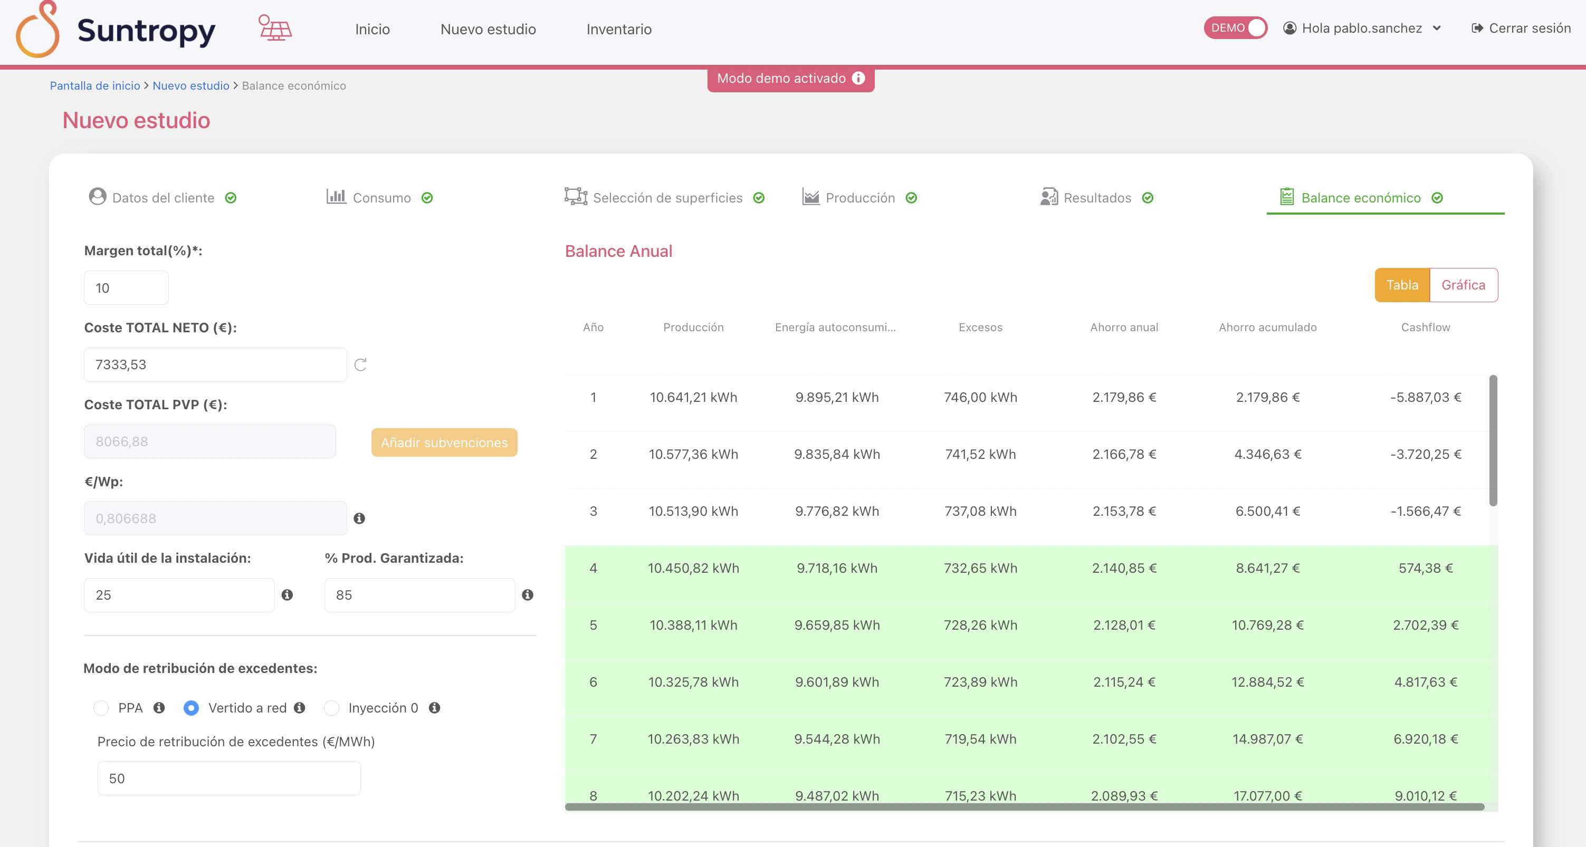Click info icon next to PPA option
The image size is (1586, 847).
click(159, 708)
